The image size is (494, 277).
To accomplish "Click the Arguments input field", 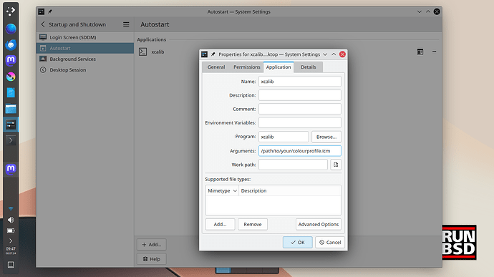I will point(299,150).
